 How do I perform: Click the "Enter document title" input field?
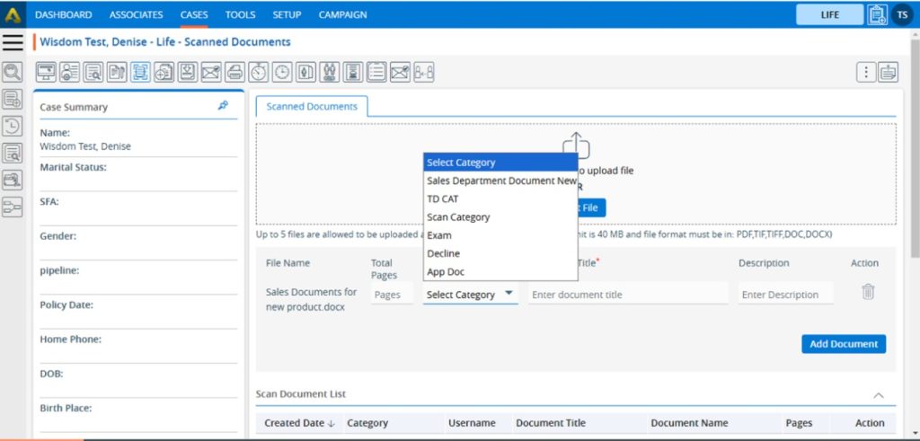tap(627, 295)
